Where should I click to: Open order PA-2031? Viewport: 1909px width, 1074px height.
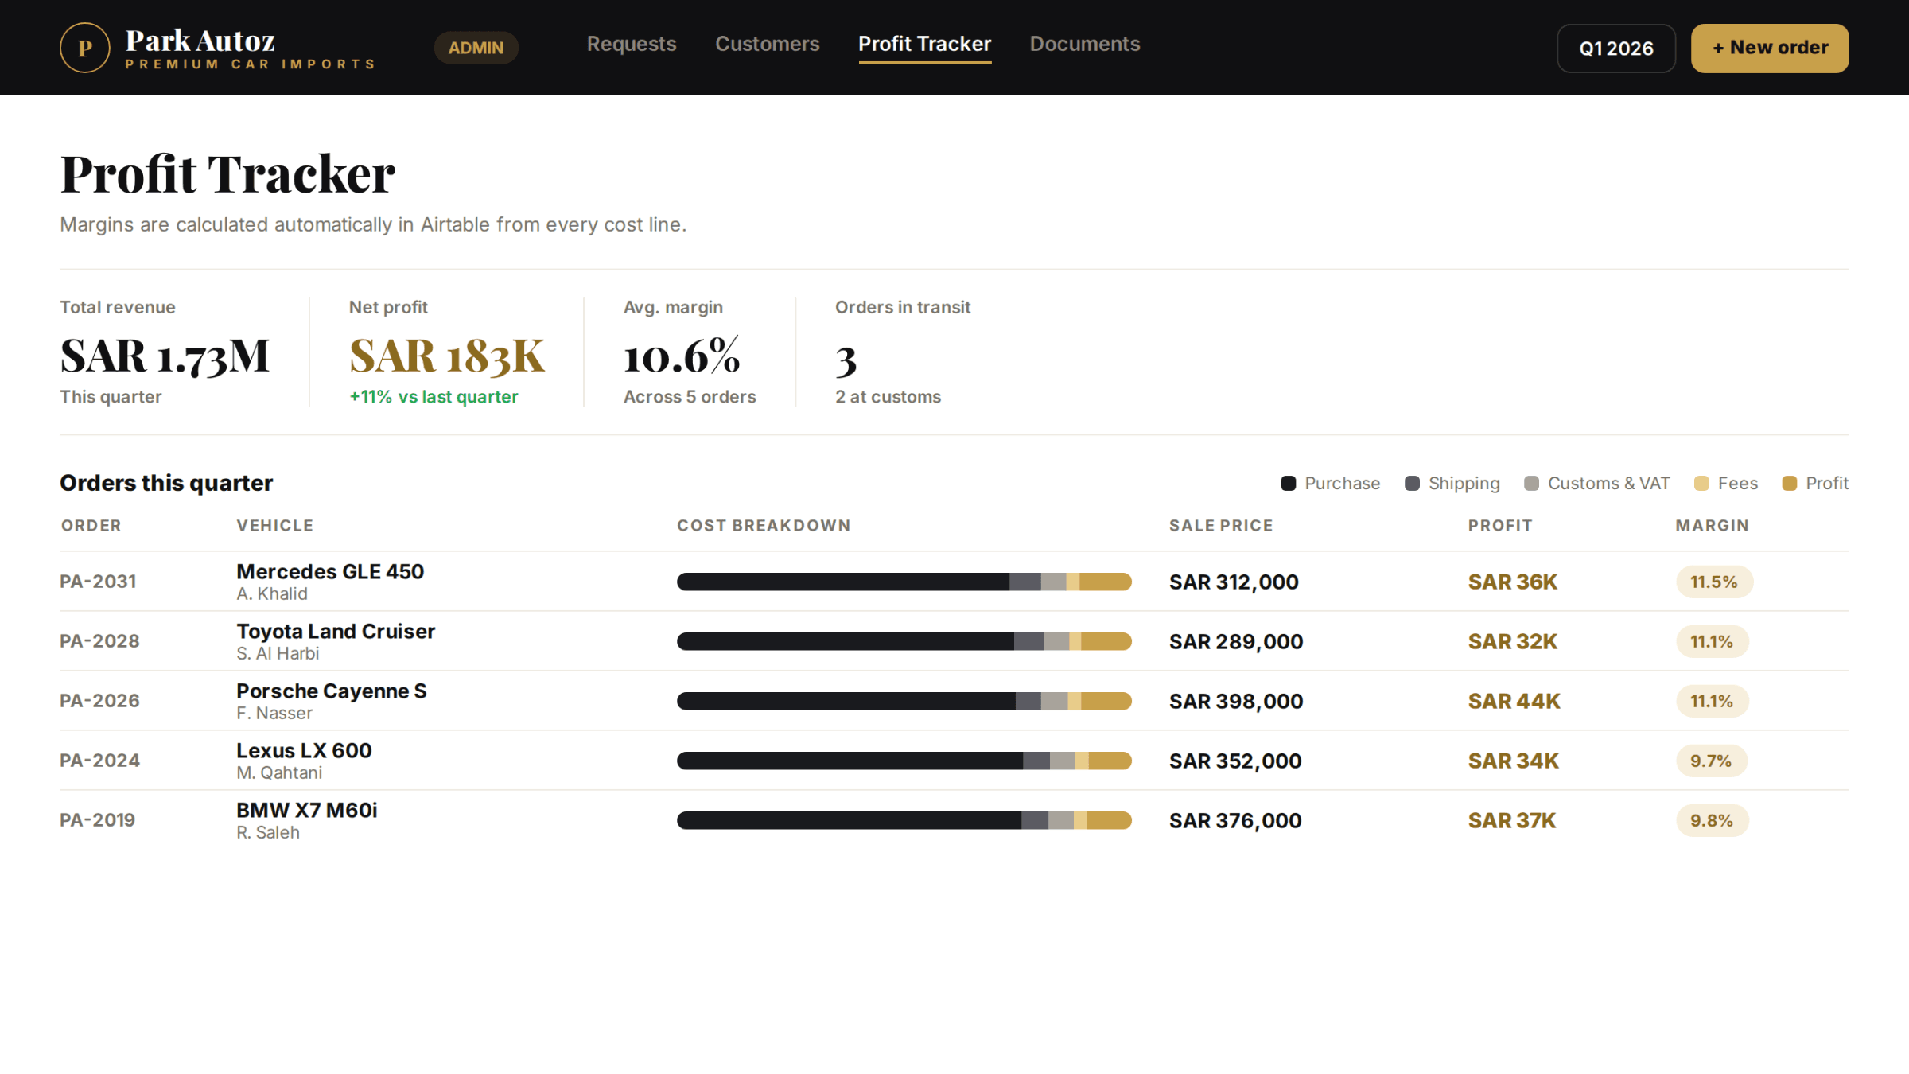(x=98, y=582)
